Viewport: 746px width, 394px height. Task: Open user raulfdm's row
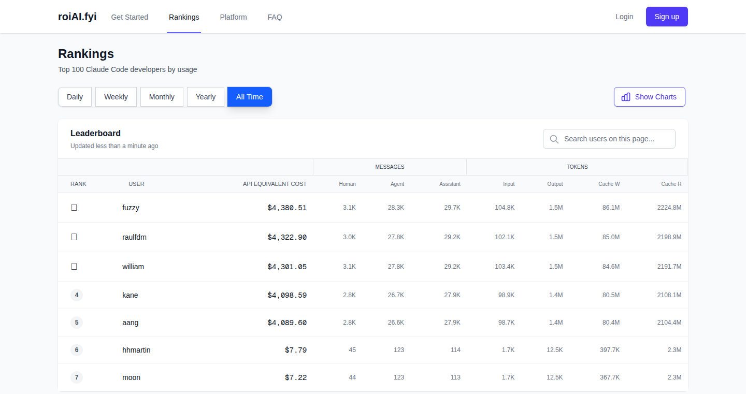373,237
